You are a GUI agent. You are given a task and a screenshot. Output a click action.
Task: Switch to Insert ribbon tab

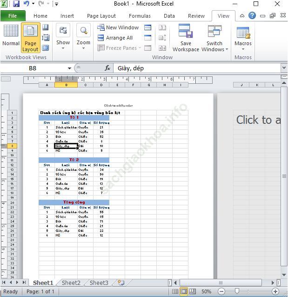[67, 16]
